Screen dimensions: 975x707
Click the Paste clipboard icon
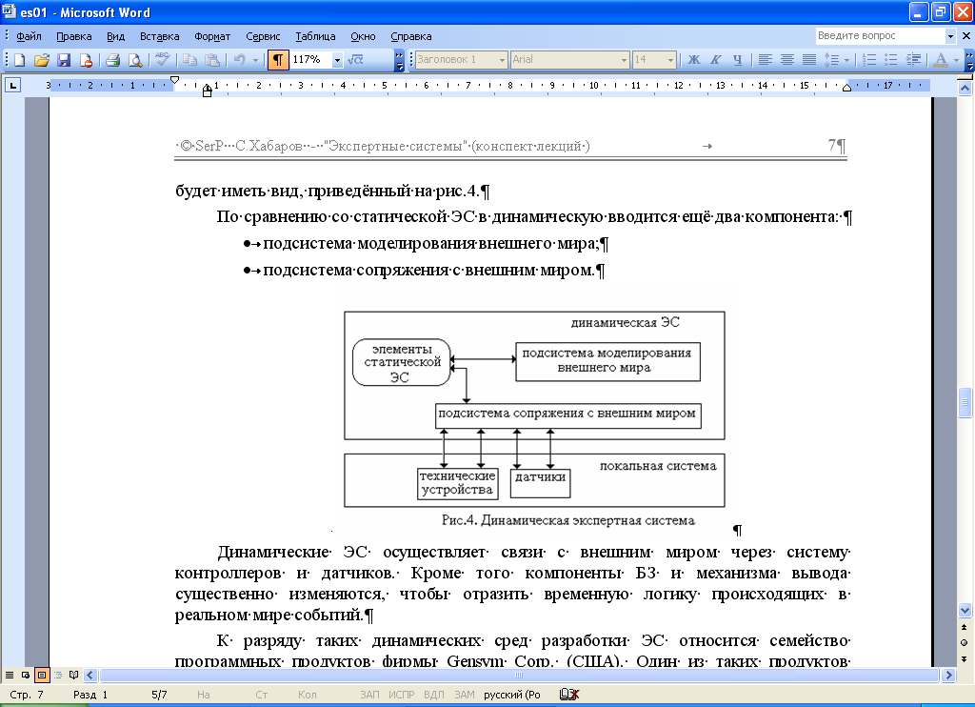coord(212,60)
